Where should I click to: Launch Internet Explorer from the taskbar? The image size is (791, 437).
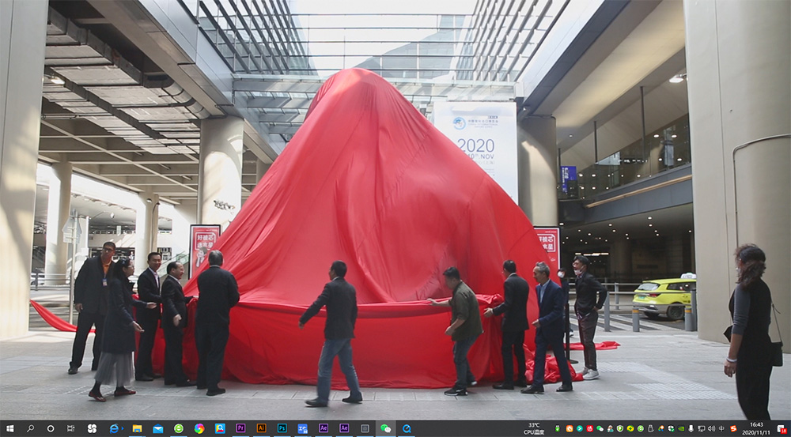[115, 428]
